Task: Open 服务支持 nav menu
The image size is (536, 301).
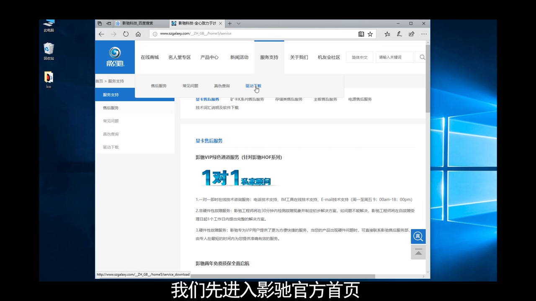Action: click(x=269, y=57)
